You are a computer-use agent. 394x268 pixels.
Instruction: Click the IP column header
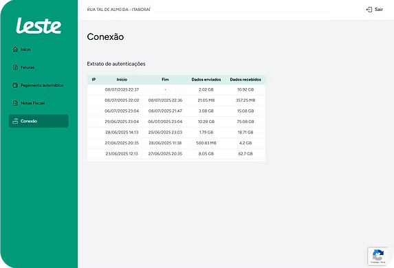point(94,80)
